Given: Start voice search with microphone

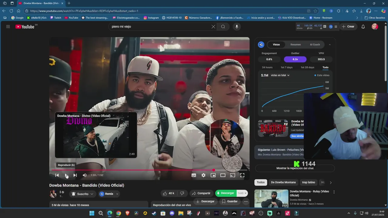Looking at the screenshot, I should [x=237, y=27].
